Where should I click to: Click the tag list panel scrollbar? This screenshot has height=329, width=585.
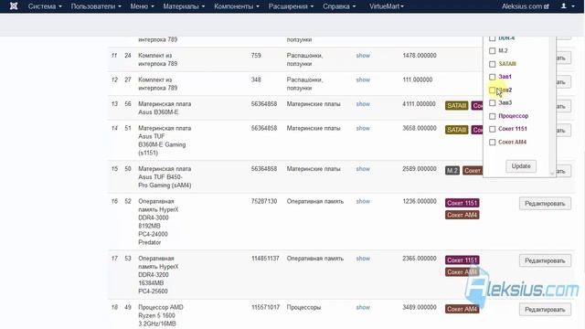(x=552, y=106)
